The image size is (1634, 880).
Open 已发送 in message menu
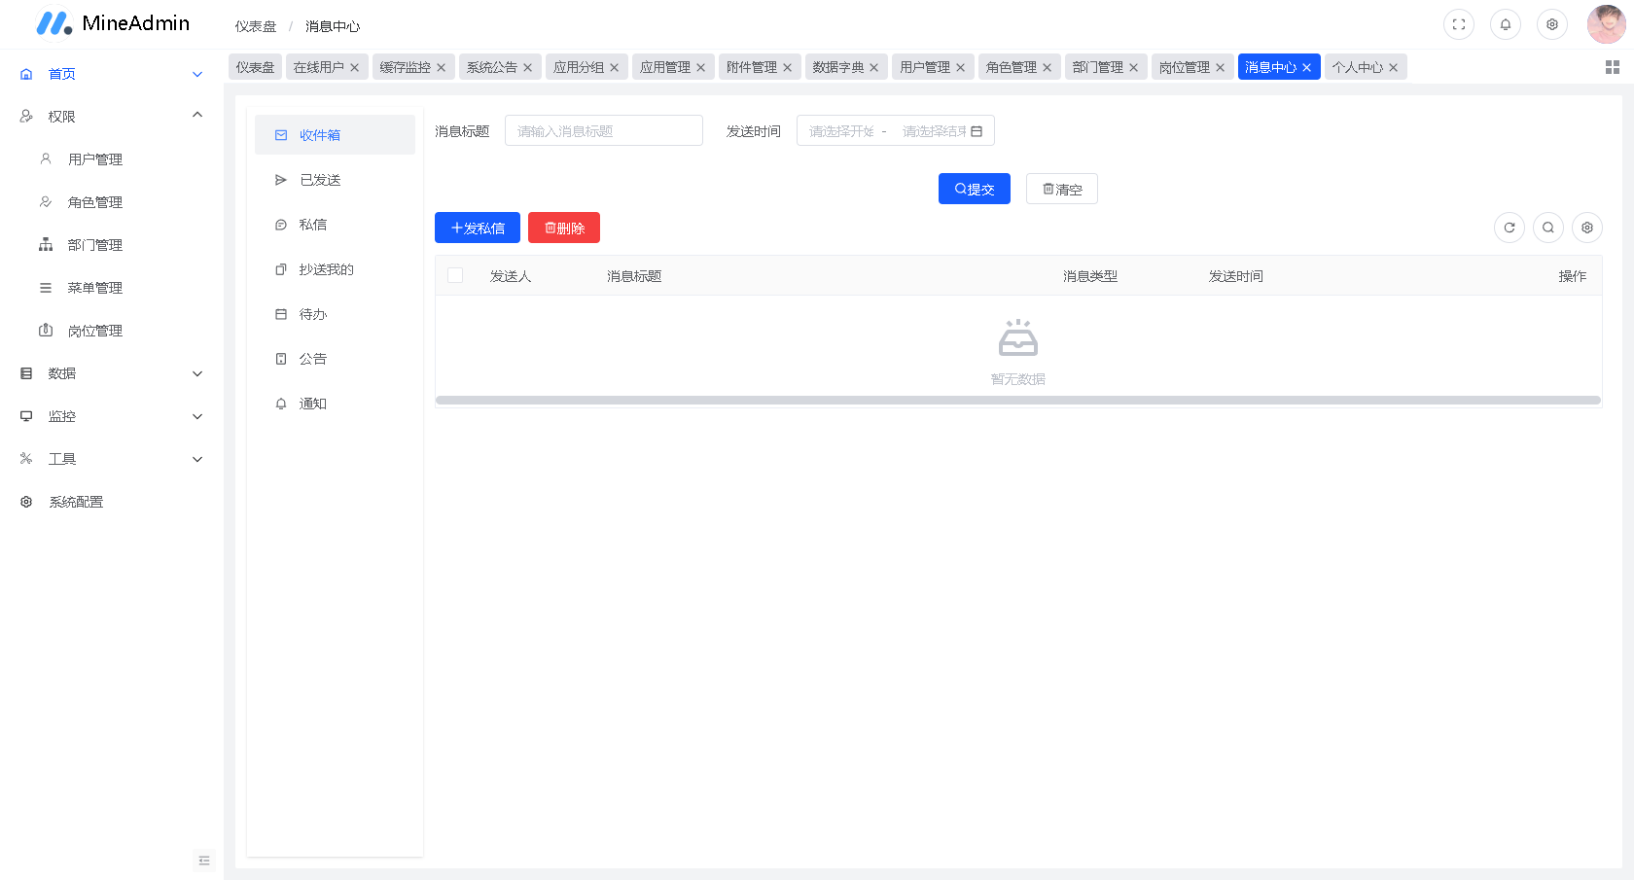[x=335, y=180]
